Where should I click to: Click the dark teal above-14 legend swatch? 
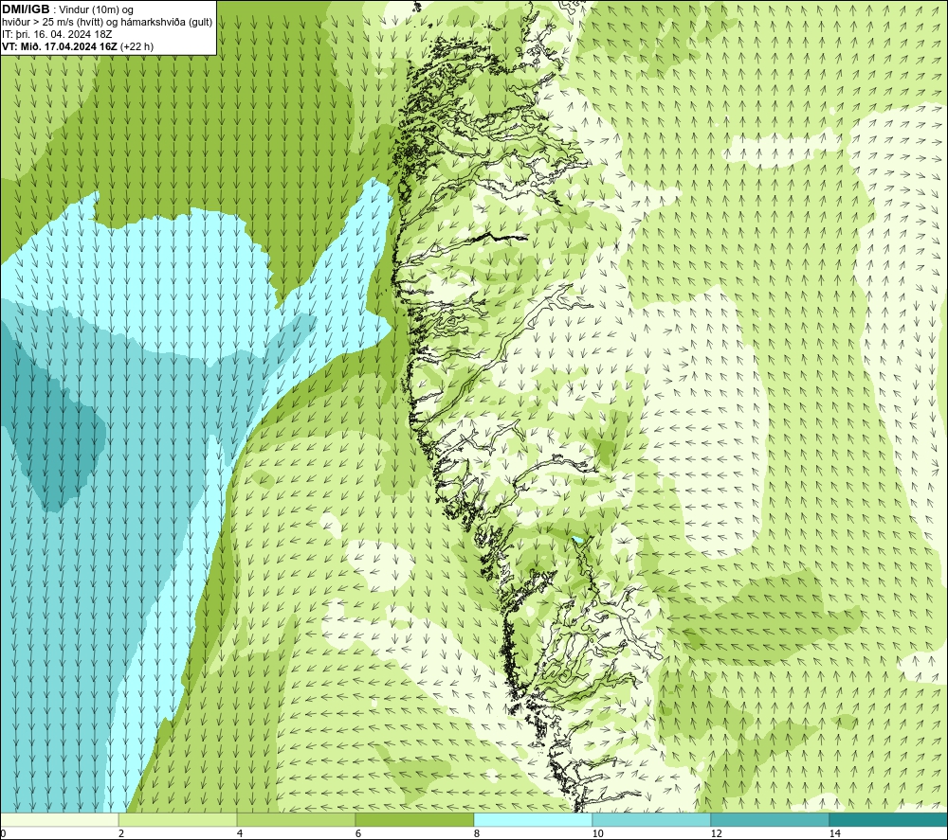(x=888, y=819)
